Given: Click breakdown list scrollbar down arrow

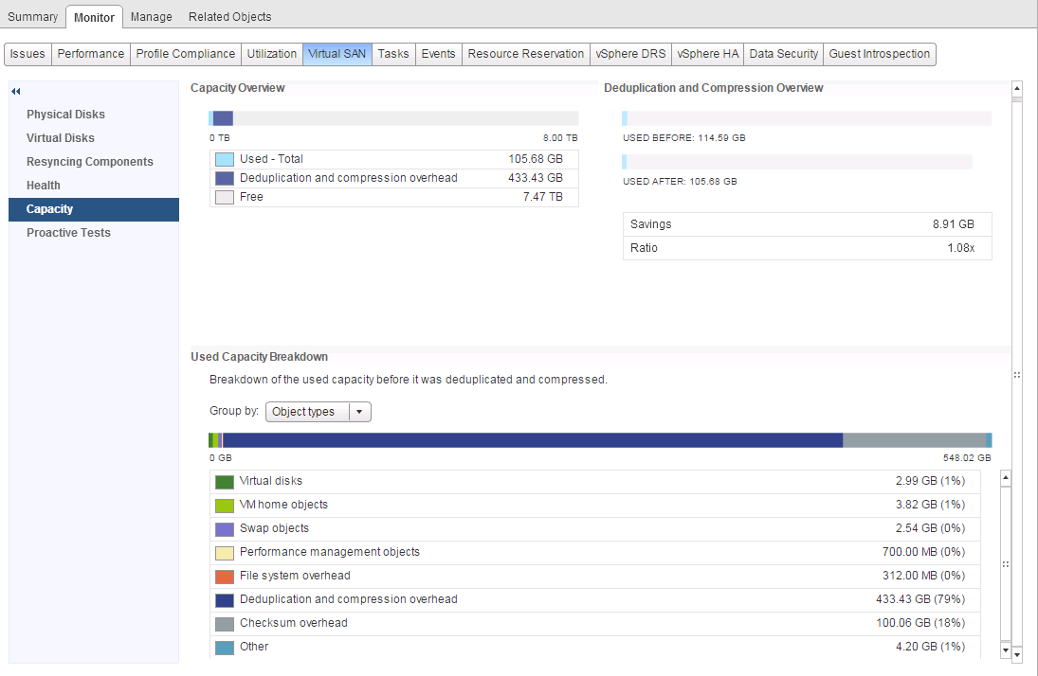Looking at the screenshot, I should tap(1006, 650).
